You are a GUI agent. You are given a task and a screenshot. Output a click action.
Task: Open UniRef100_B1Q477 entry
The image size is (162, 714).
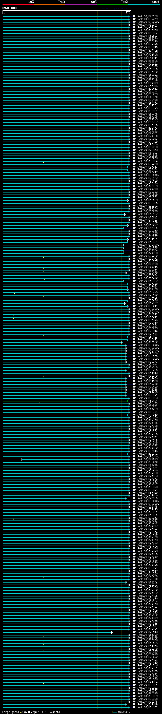tap(145, 128)
